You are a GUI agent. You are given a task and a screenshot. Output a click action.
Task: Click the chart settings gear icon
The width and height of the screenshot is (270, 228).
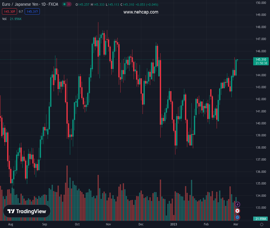tap(262, 225)
